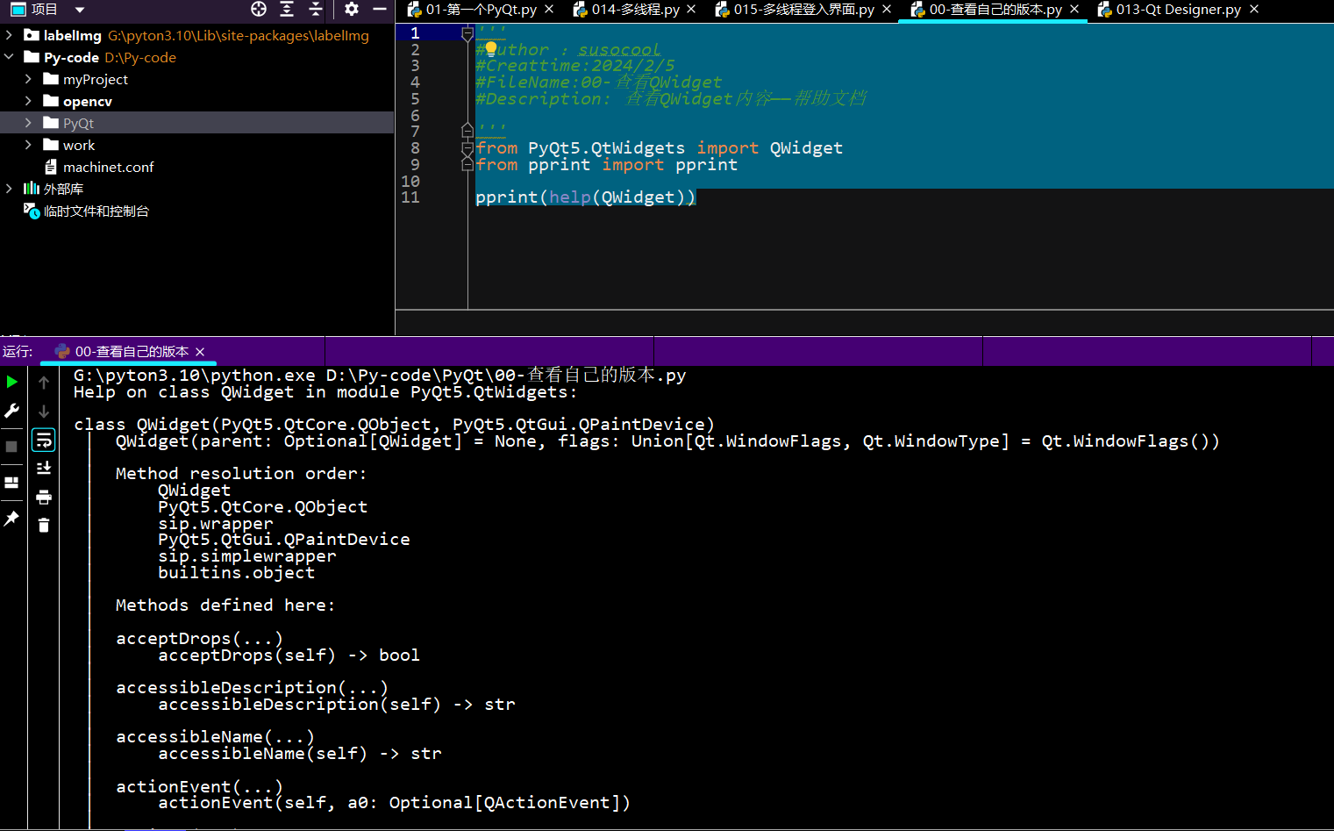
Task: Click the external libraries bar-chart icon
Action: [32, 188]
